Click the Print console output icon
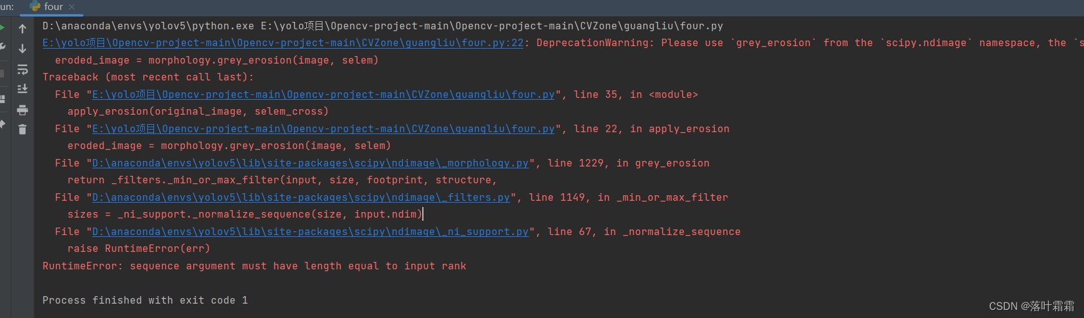The width and height of the screenshot is (1084, 318). [22, 110]
